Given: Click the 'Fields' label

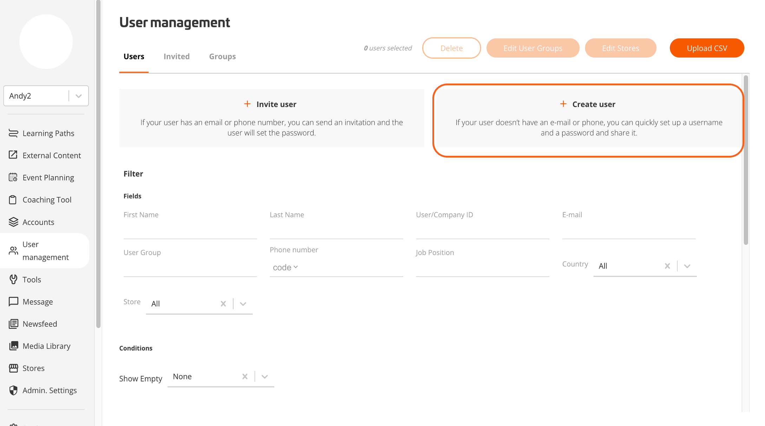Looking at the screenshot, I should (132, 196).
